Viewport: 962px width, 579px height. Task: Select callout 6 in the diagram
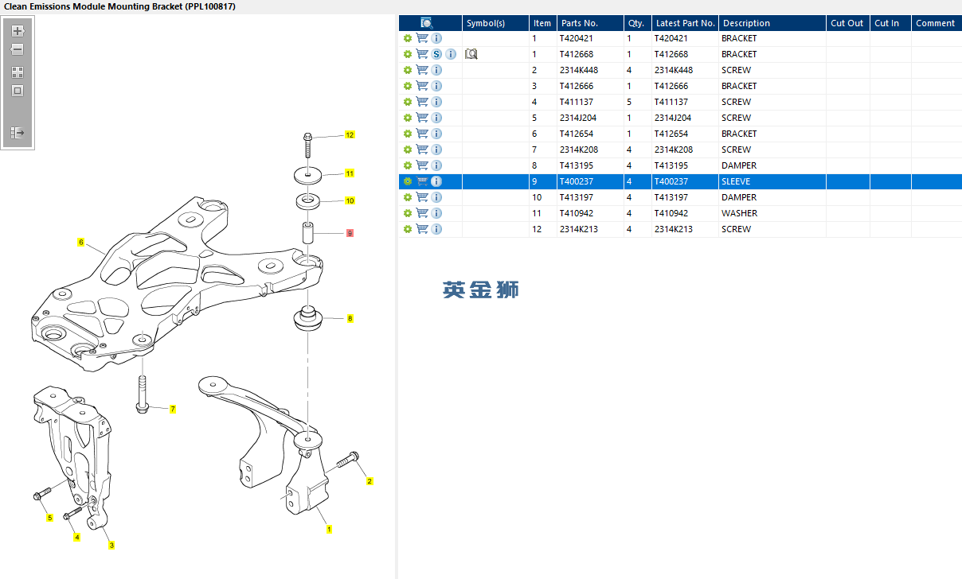coord(81,242)
